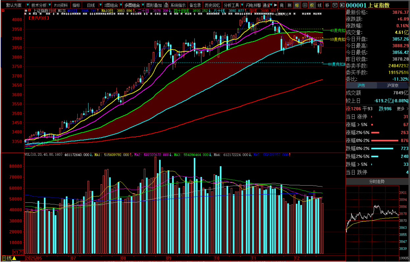Click the X1万 volume scale box
The image size is (410, 262).
click(18, 252)
